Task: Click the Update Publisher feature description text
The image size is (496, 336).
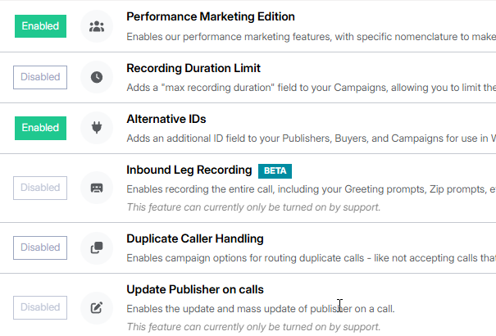Action: coord(260,309)
